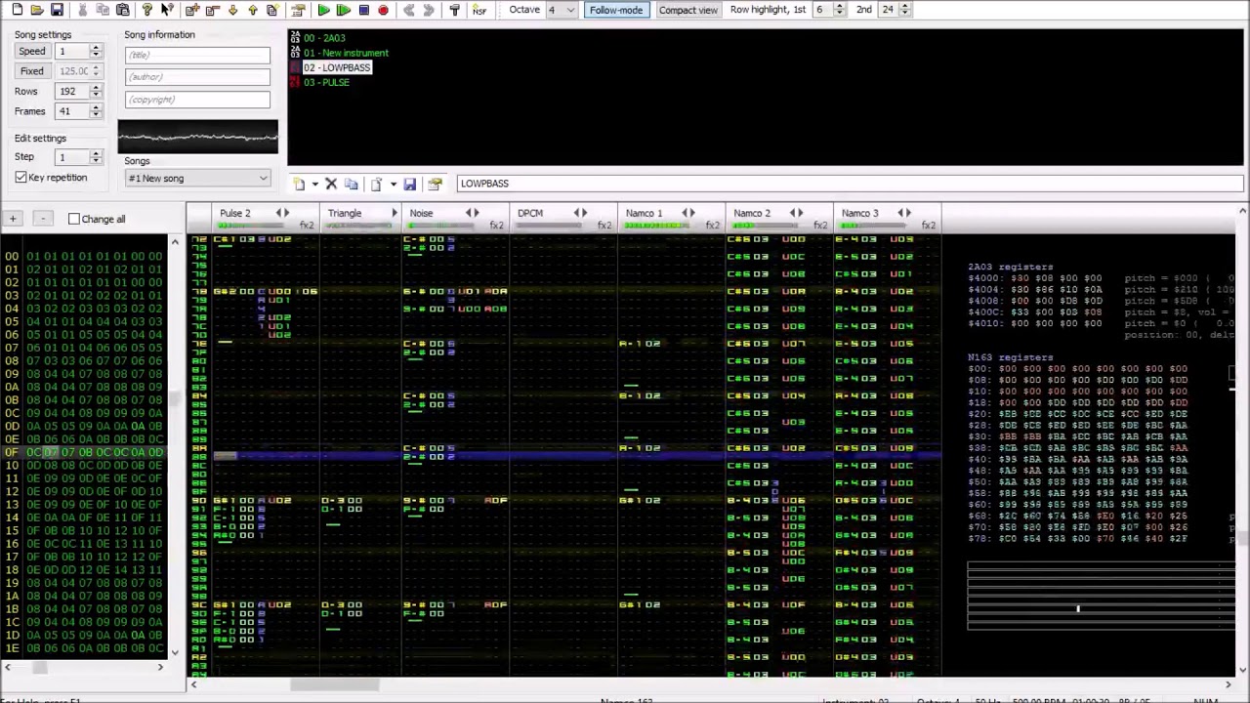Edit the selected instrument
1250x703 pixels.
tap(435, 184)
